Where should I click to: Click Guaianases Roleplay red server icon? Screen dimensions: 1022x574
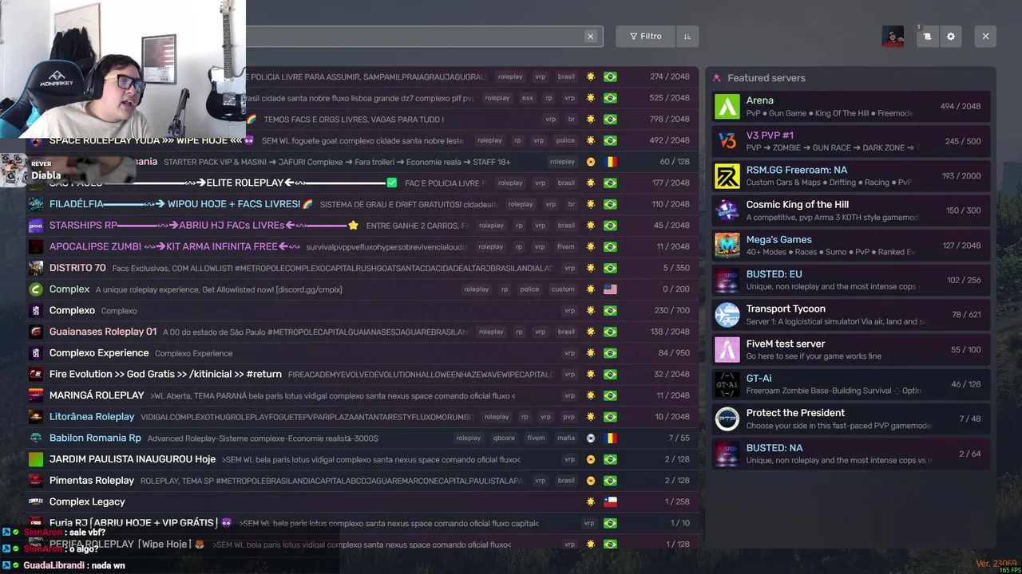(x=36, y=332)
